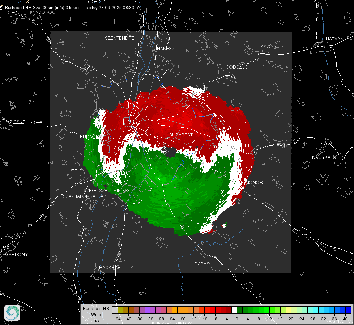Click the DABAS town label
Image resolution: width=354 pixels, height=325 pixels.
click(202, 264)
